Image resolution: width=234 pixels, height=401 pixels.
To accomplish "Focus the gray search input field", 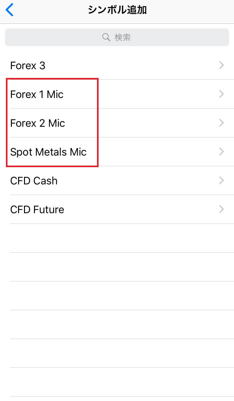I will [117, 38].
